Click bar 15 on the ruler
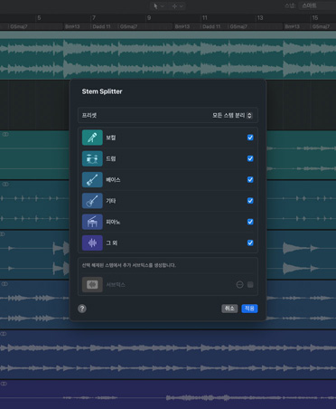Screen dimensions: 336x409 coord(315,18)
